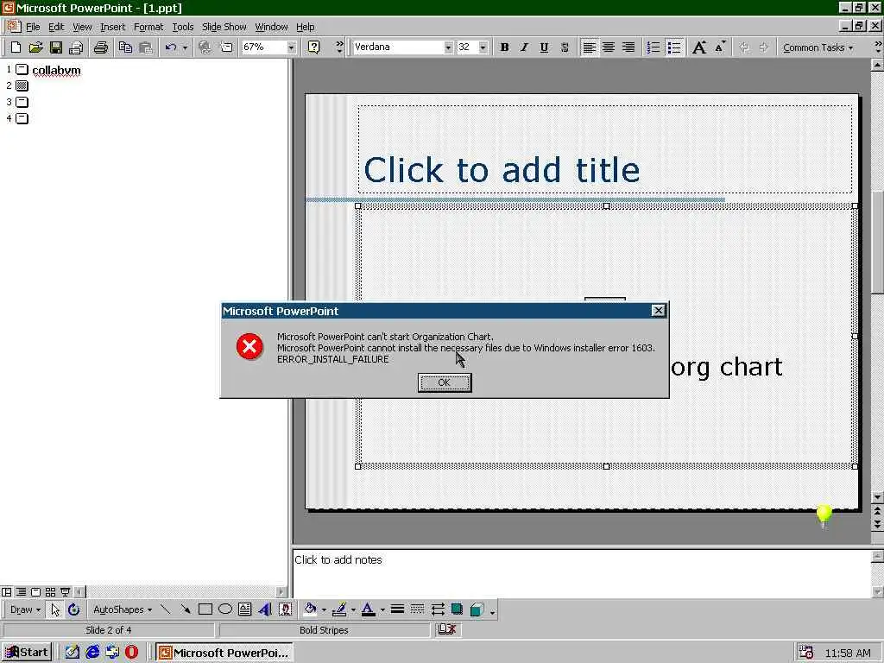884x663 pixels.
Task: Open the Line Color dropdown arrow
Action: (353, 609)
